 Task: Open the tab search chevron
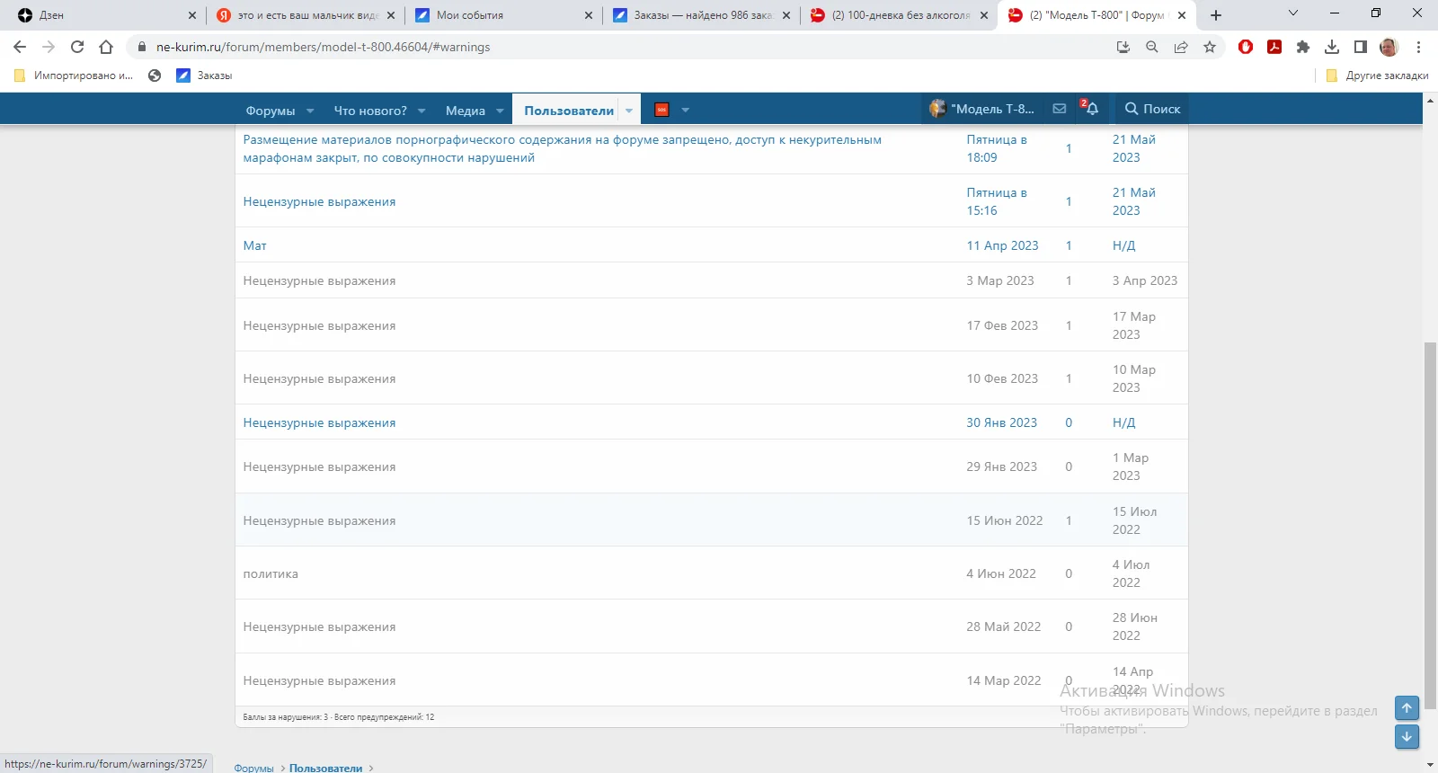[x=1293, y=13]
